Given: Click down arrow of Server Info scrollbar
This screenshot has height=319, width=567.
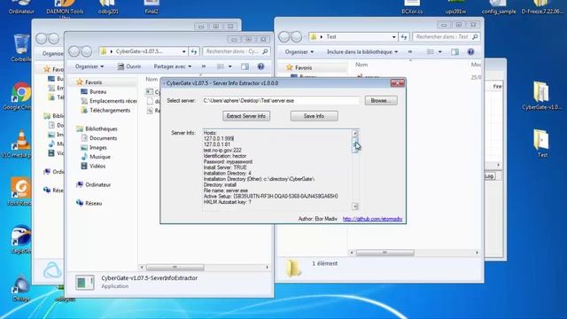Looking at the screenshot, I should [354, 206].
